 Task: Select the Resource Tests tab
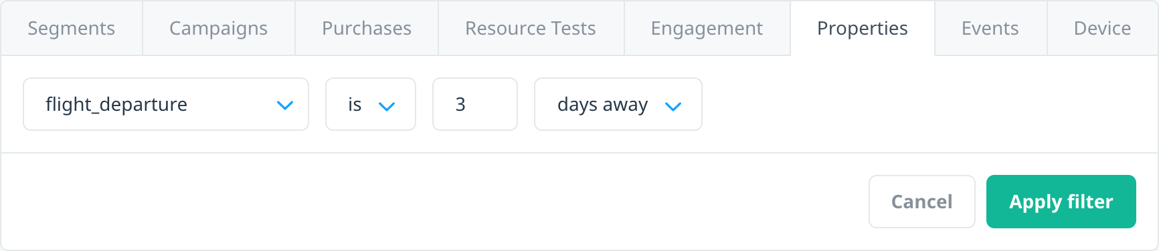[531, 28]
